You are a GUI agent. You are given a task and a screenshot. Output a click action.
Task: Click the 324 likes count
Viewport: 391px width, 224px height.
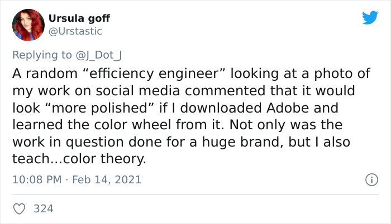point(44,209)
